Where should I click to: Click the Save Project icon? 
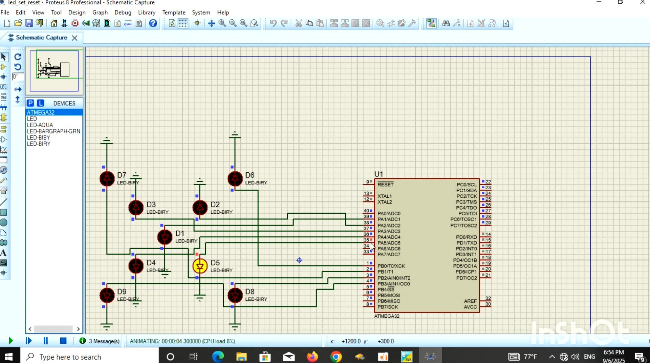29,23
